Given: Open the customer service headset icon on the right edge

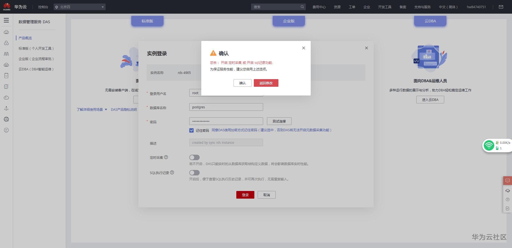Looking at the screenshot, I should pyautogui.click(x=508, y=191).
